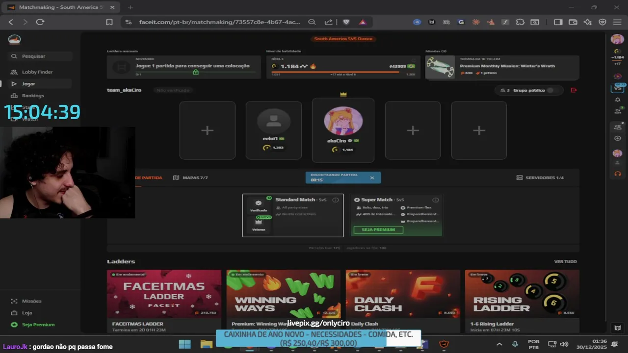This screenshot has width=628, height=353.
Task: Open the VS match timer icon
Action: pos(617,87)
